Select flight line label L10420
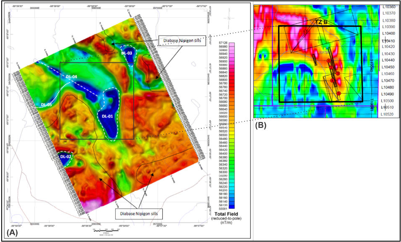This screenshot has width=401, height=242. pyautogui.click(x=388, y=46)
